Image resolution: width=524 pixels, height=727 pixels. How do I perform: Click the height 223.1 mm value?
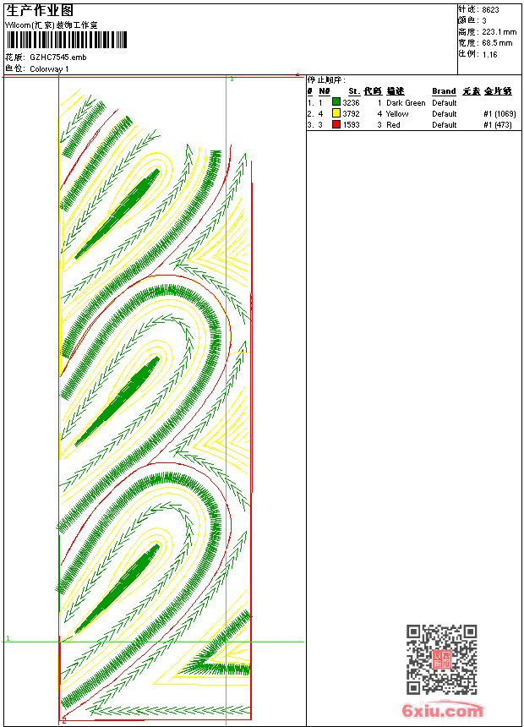(x=499, y=32)
